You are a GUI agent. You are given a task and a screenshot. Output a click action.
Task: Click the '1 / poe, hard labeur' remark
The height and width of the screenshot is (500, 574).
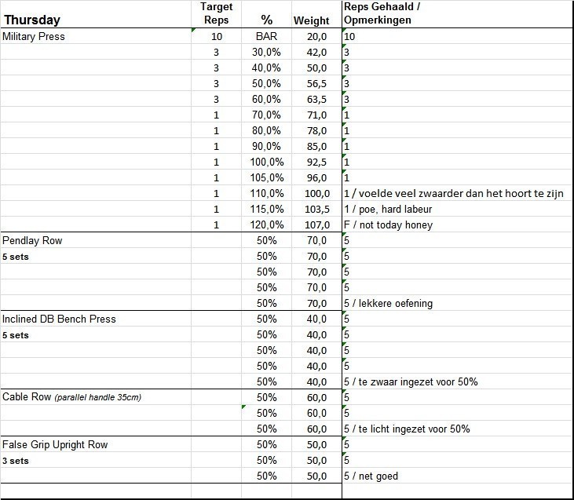[x=388, y=209]
